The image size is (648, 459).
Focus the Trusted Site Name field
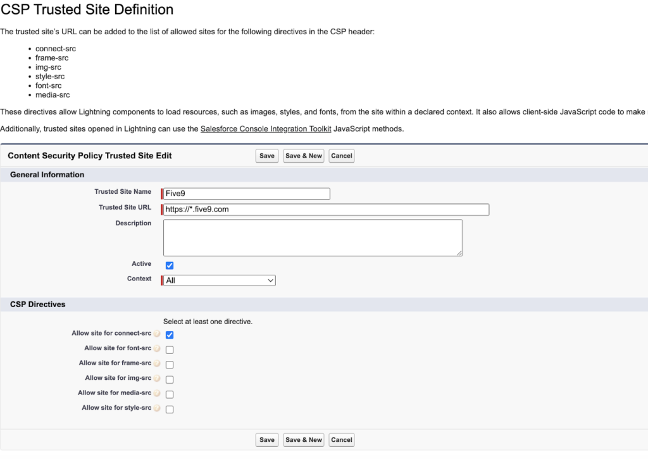[247, 194]
